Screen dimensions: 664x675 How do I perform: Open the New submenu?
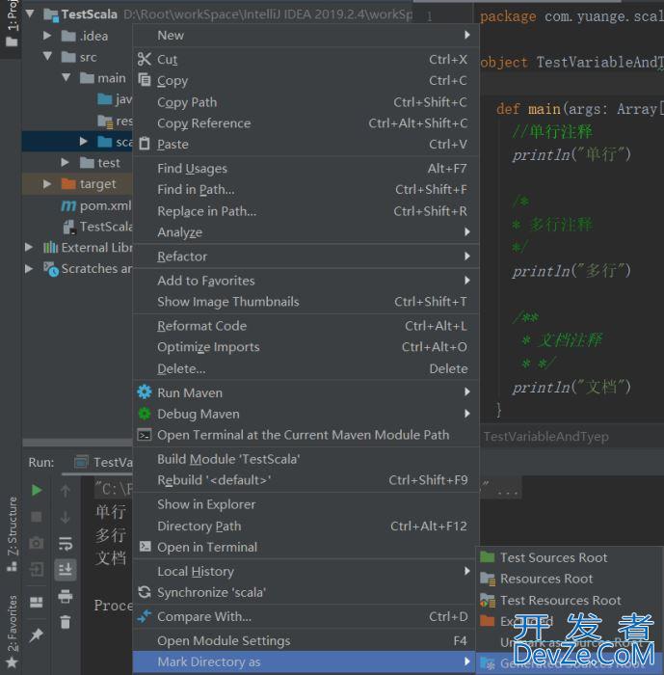[305, 36]
